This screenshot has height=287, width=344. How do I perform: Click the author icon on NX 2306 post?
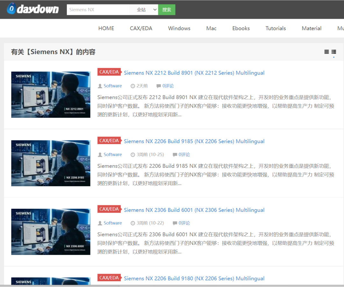(100, 223)
